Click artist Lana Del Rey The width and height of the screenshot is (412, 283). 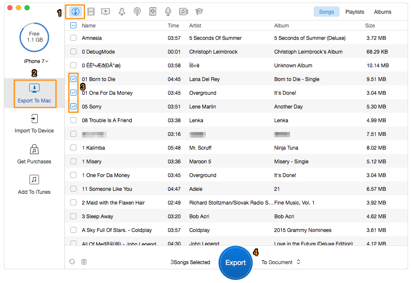[204, 79]
